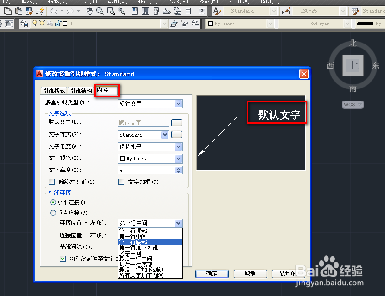Switch to the 内容 tab
This screenshot has height=296, width=385.
click(107, 90)
